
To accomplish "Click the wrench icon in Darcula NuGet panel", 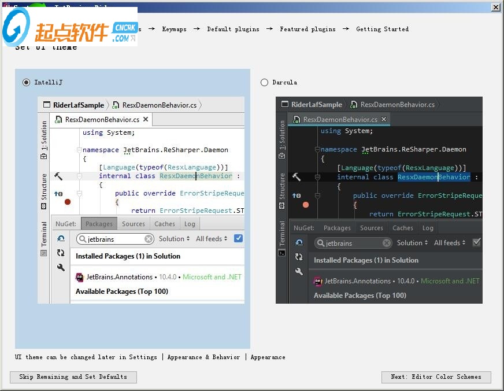I will (x=299, y=271).
